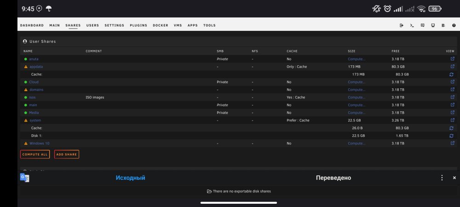Image resolution: width=460 pixels, height=207 pixels.
Task: Refresh the system share Disk 1 row
Action: click(452, 136)
